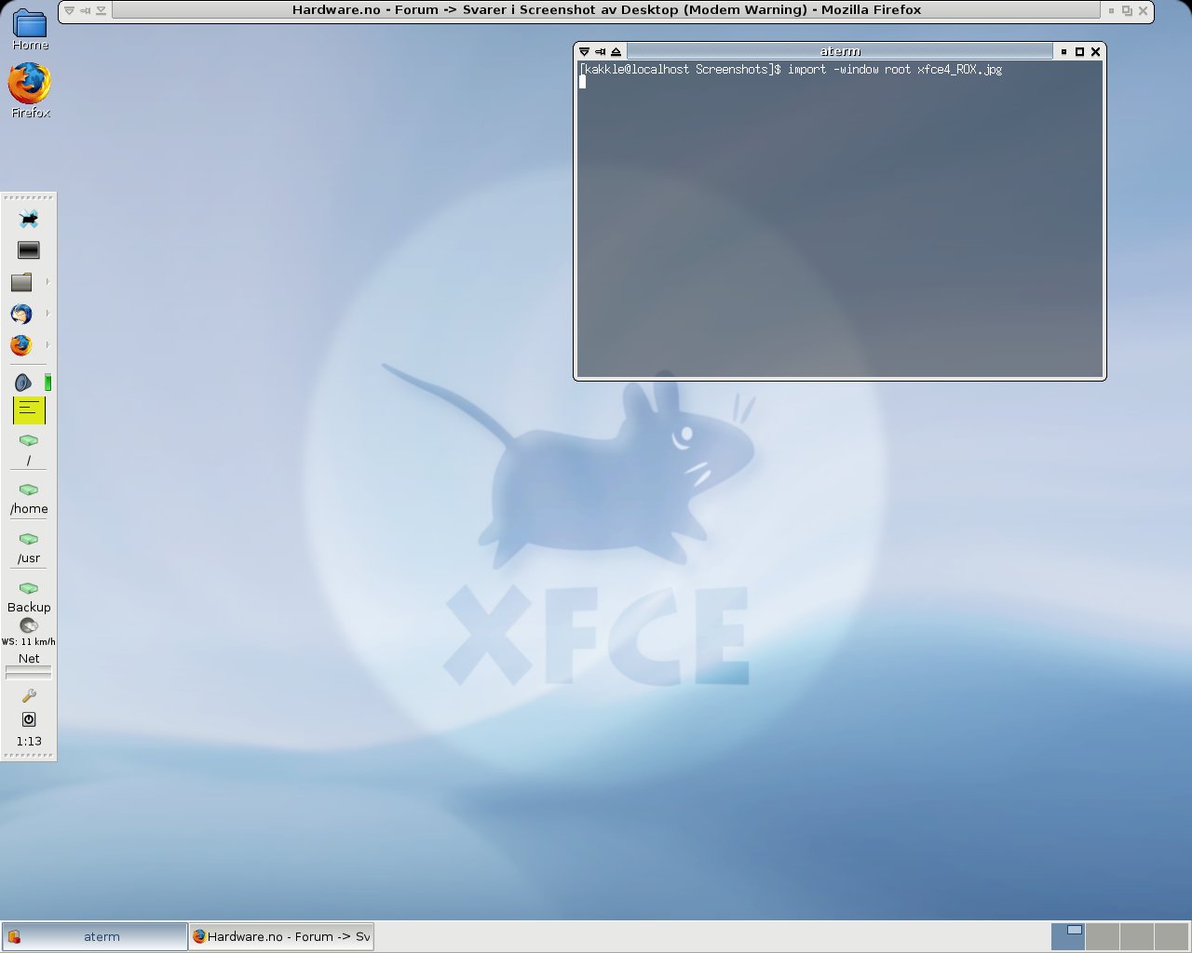Open settings with the wrench icon

click(29, 695)
